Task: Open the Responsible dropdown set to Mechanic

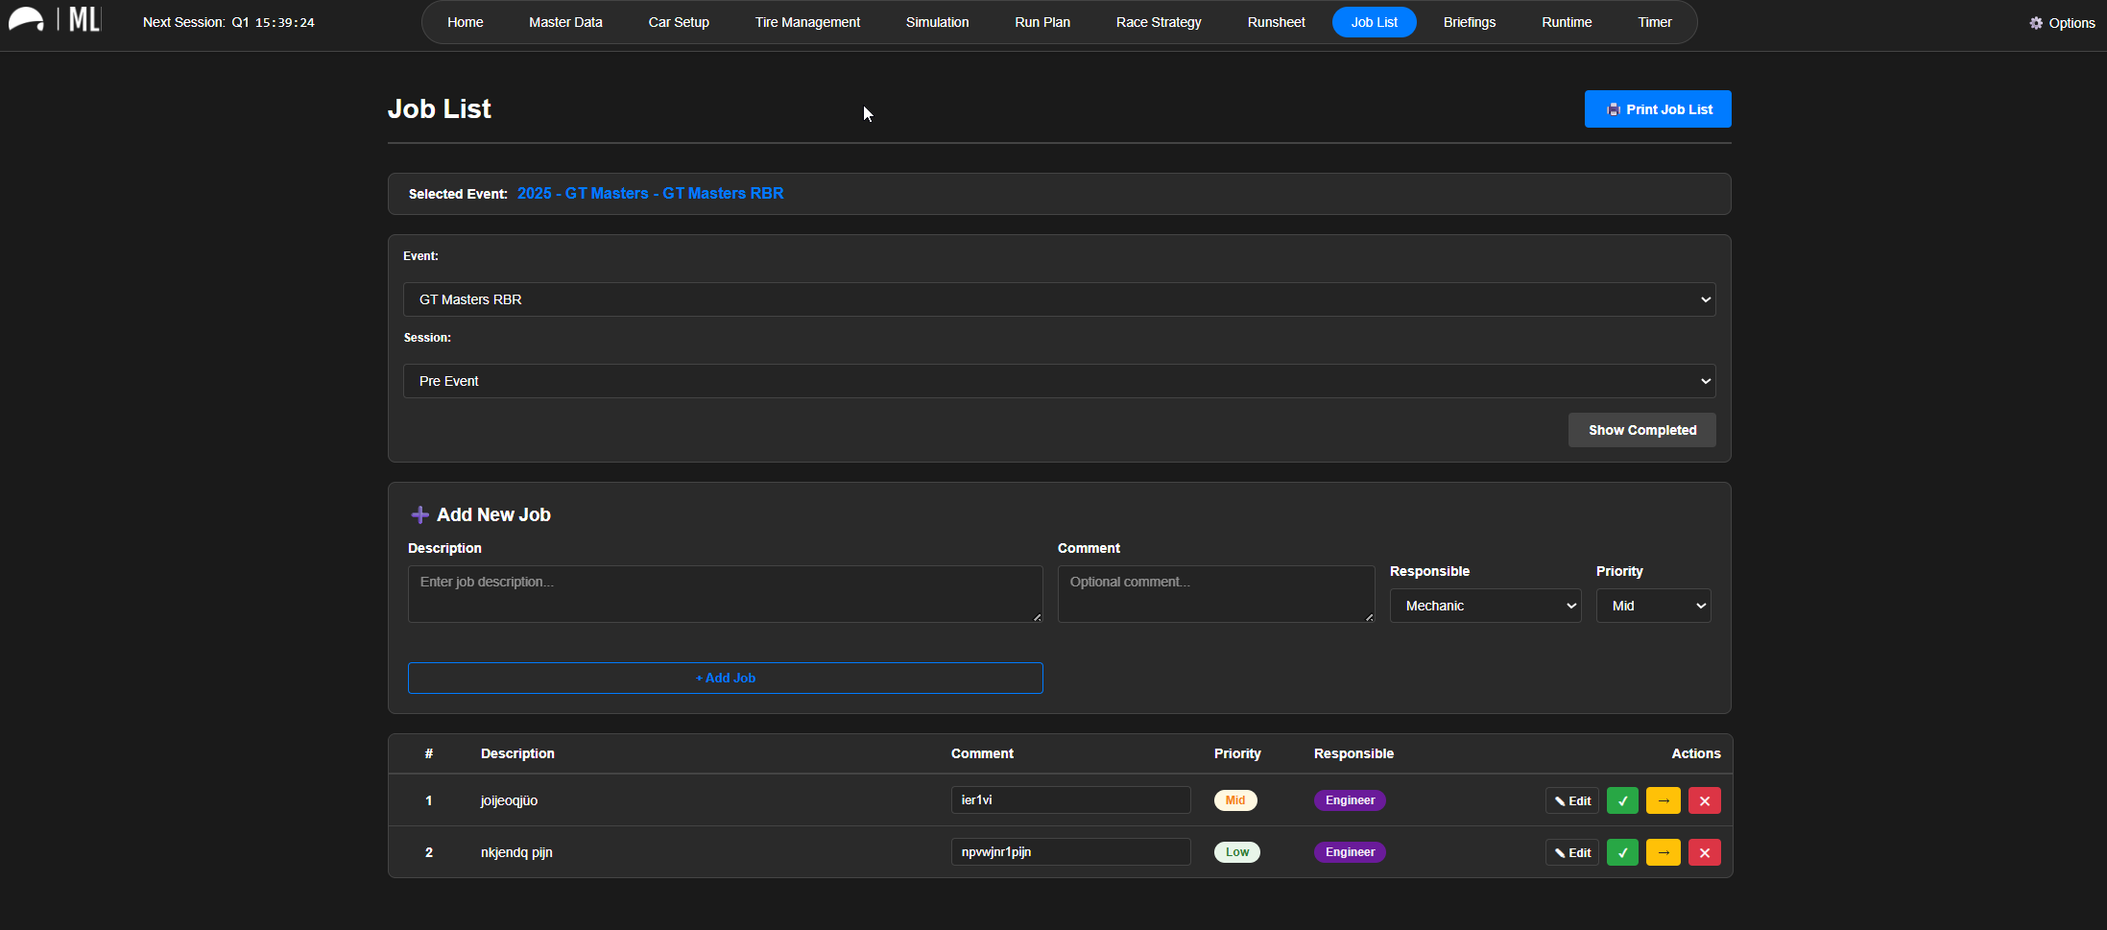Action: pos(1486,606)
